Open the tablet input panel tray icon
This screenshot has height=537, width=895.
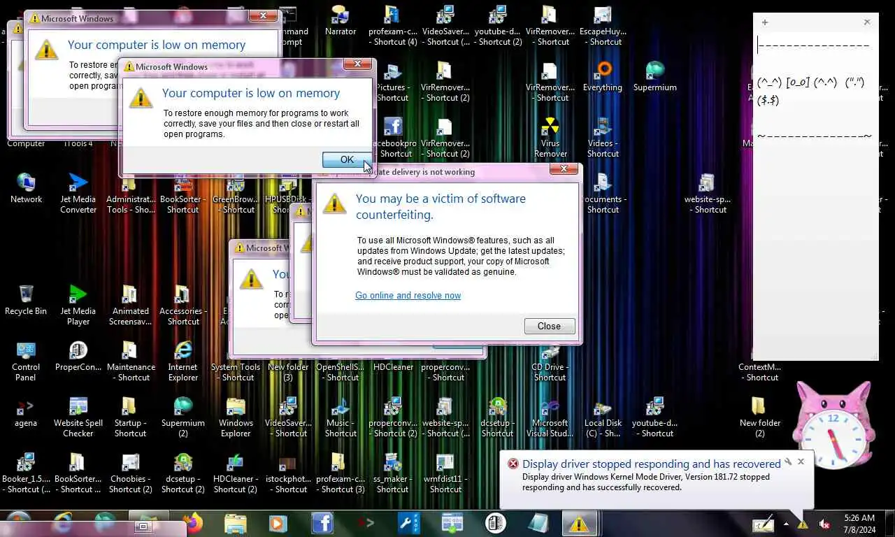point(763,523)
